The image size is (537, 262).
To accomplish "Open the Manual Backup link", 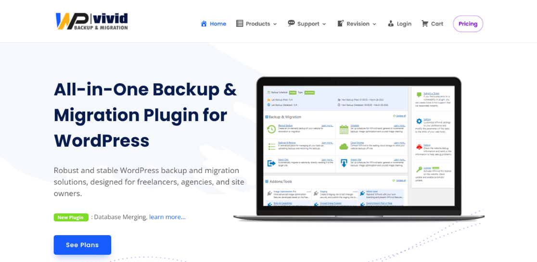I will (x=284, y=125).
